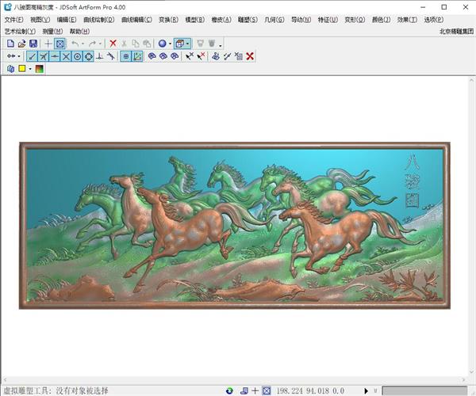Open the 视图(V) menu
476x396 pixels.
coord(40,20)
